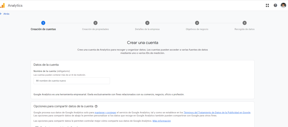Open the mantener y proteger link
Image resolution: width=288 pixels, height=127 pixels.
coord(105,113)
